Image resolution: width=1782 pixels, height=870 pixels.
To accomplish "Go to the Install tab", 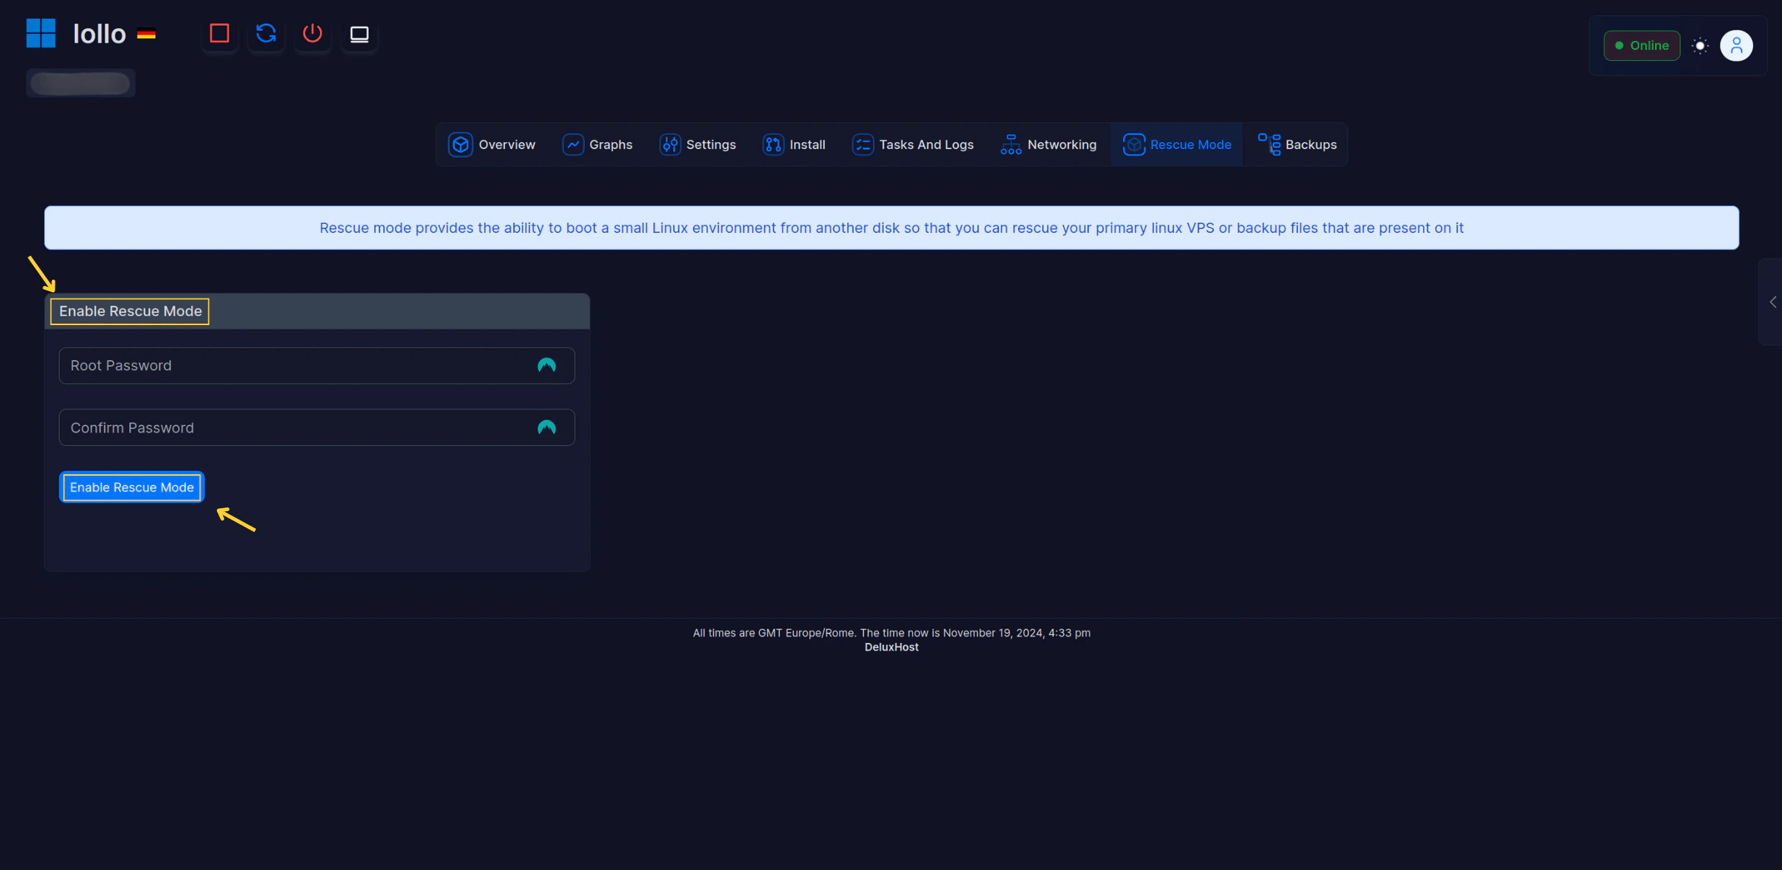I will coord(794,145).
